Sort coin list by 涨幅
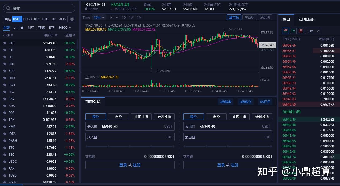This screenshot has height=186, width=340. click(x=70, y=35)
